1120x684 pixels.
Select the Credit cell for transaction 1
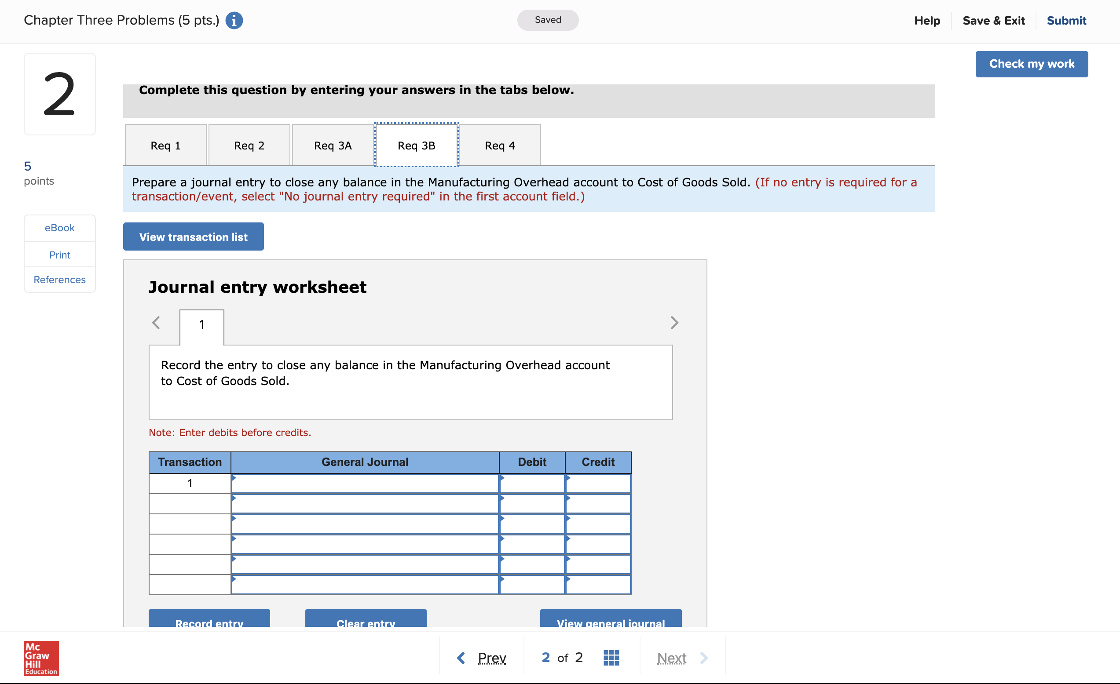(x=598, y=483)
